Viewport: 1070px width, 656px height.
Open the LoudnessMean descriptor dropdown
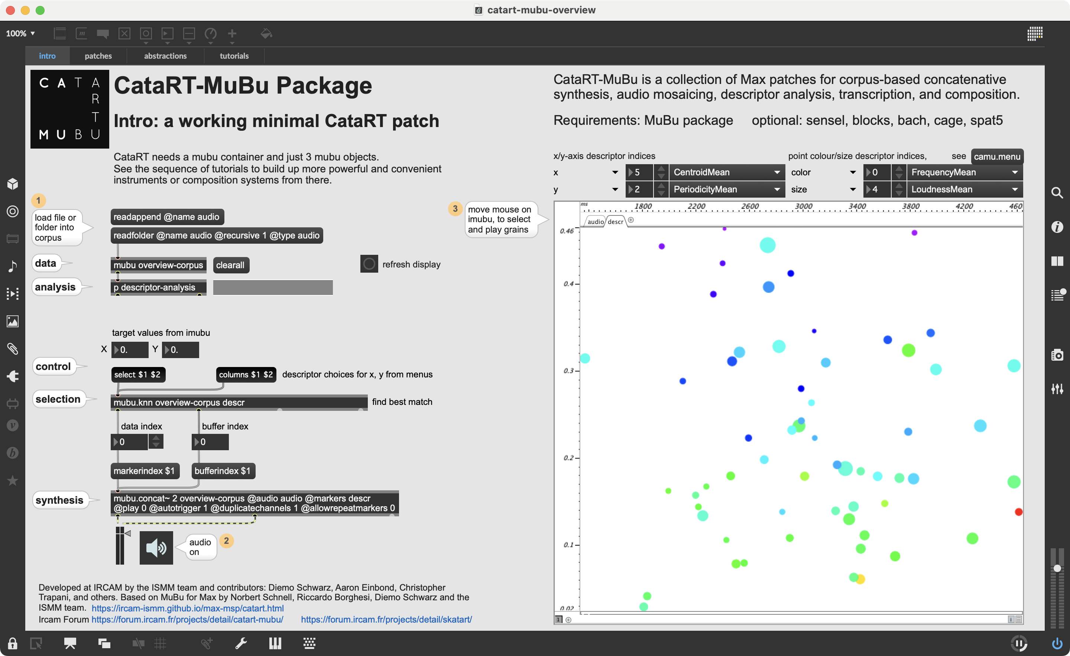click(965, 189)
